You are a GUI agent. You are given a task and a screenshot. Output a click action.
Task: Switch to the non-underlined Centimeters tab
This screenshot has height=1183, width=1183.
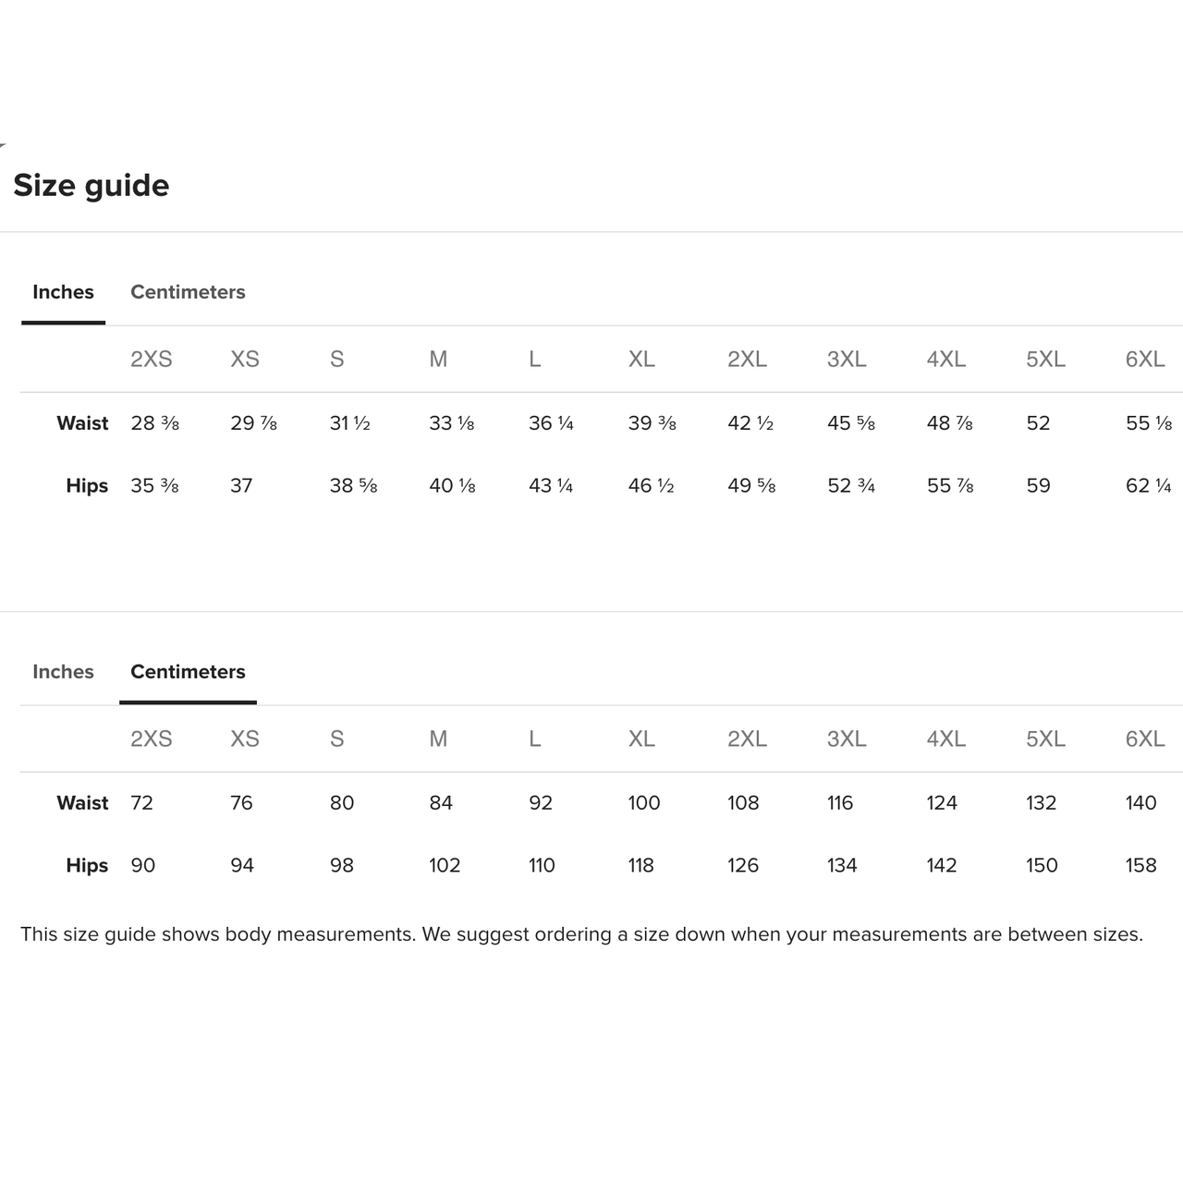[188, 292]
